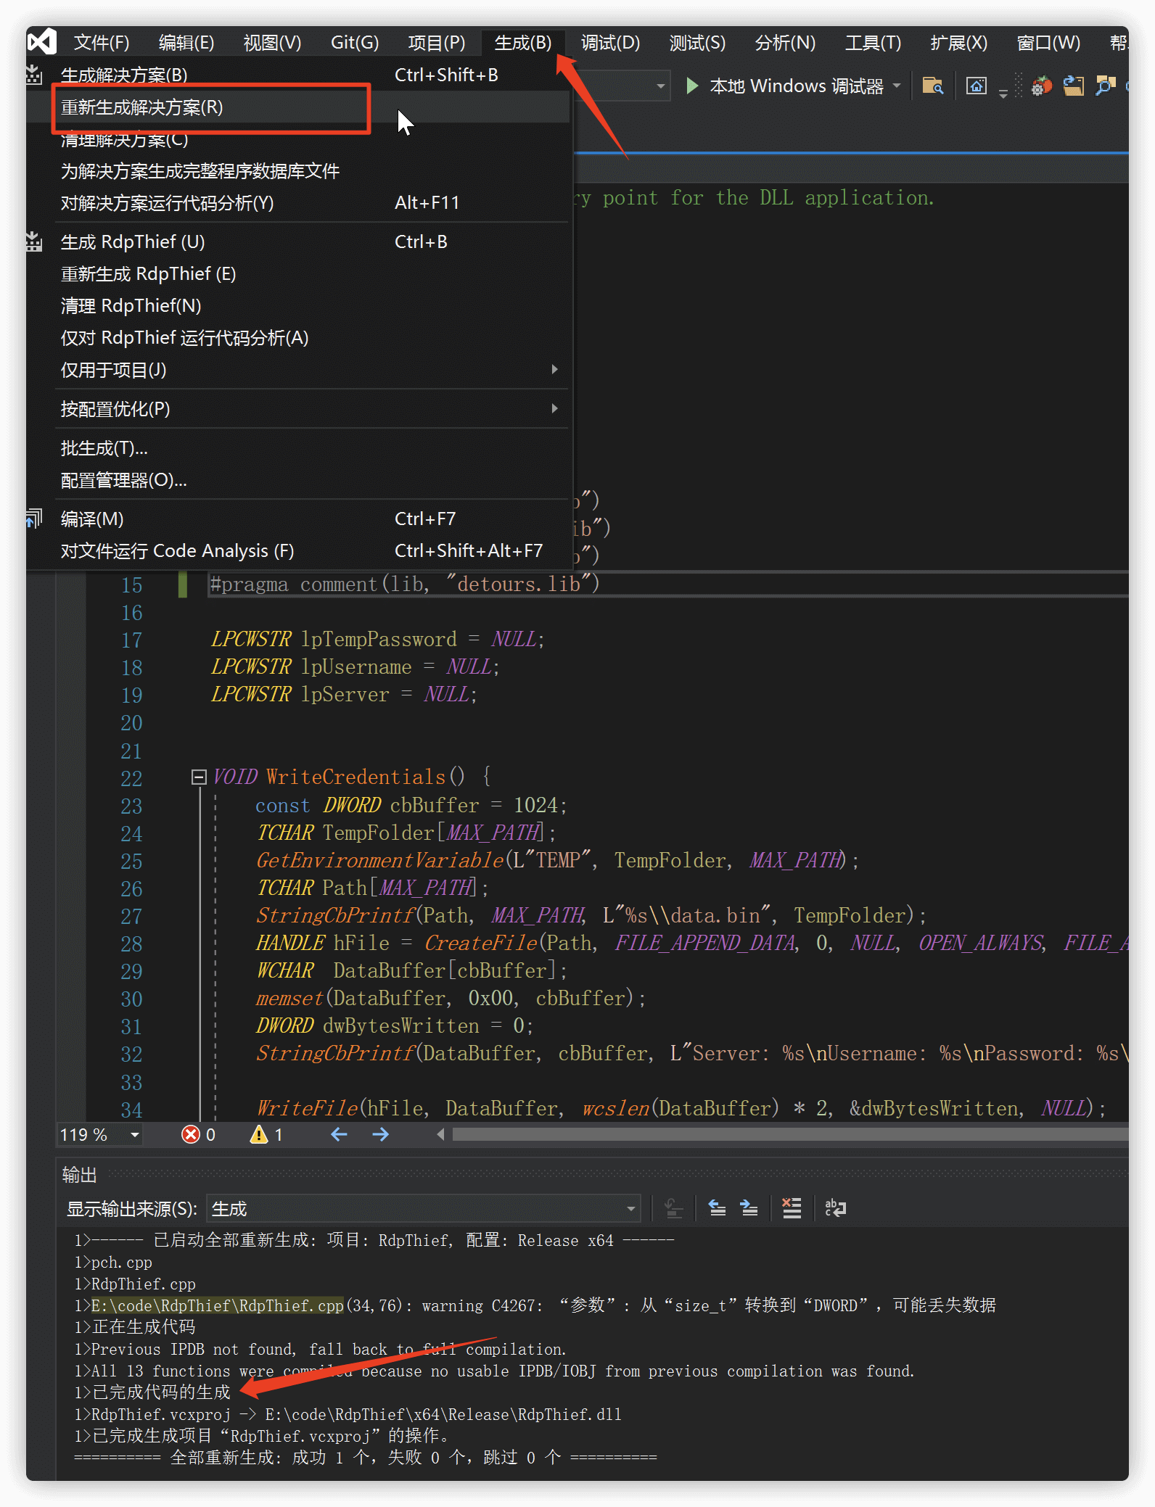Click the home window toolbar icon

(x=977, y=86)
